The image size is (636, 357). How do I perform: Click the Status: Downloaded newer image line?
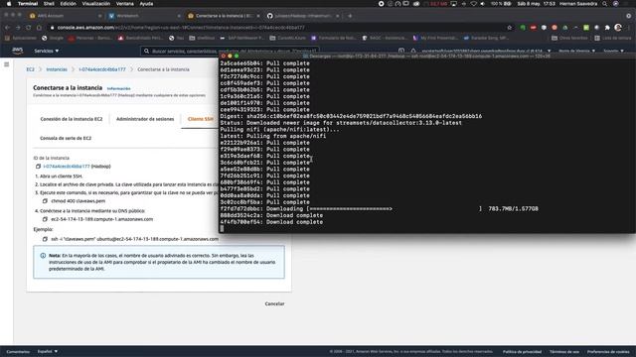(x=341, y=123)
